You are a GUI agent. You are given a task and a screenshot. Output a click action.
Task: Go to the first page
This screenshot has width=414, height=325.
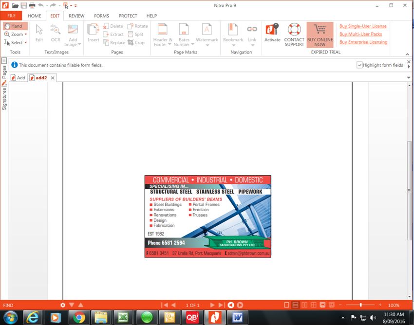[165, 305]
